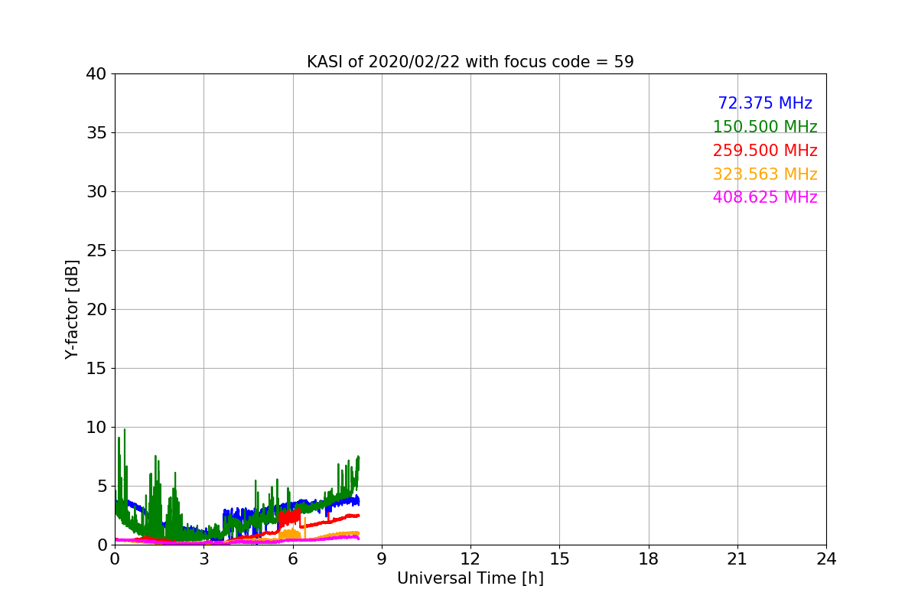Screen dimensions: 918x612
Task: Select the 323.563 MHz legend label
Action: click(x=765, y=174)
